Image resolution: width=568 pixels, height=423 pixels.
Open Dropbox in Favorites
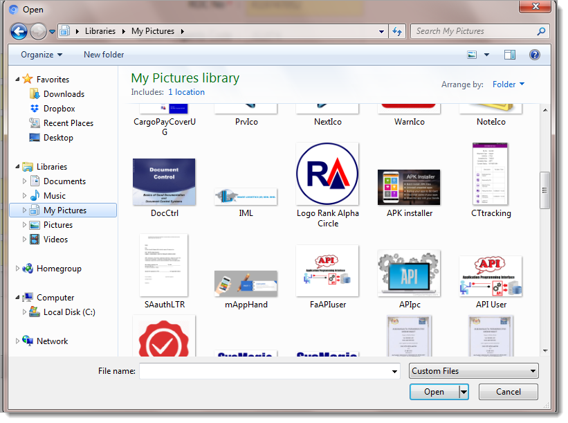click(59, 109)
